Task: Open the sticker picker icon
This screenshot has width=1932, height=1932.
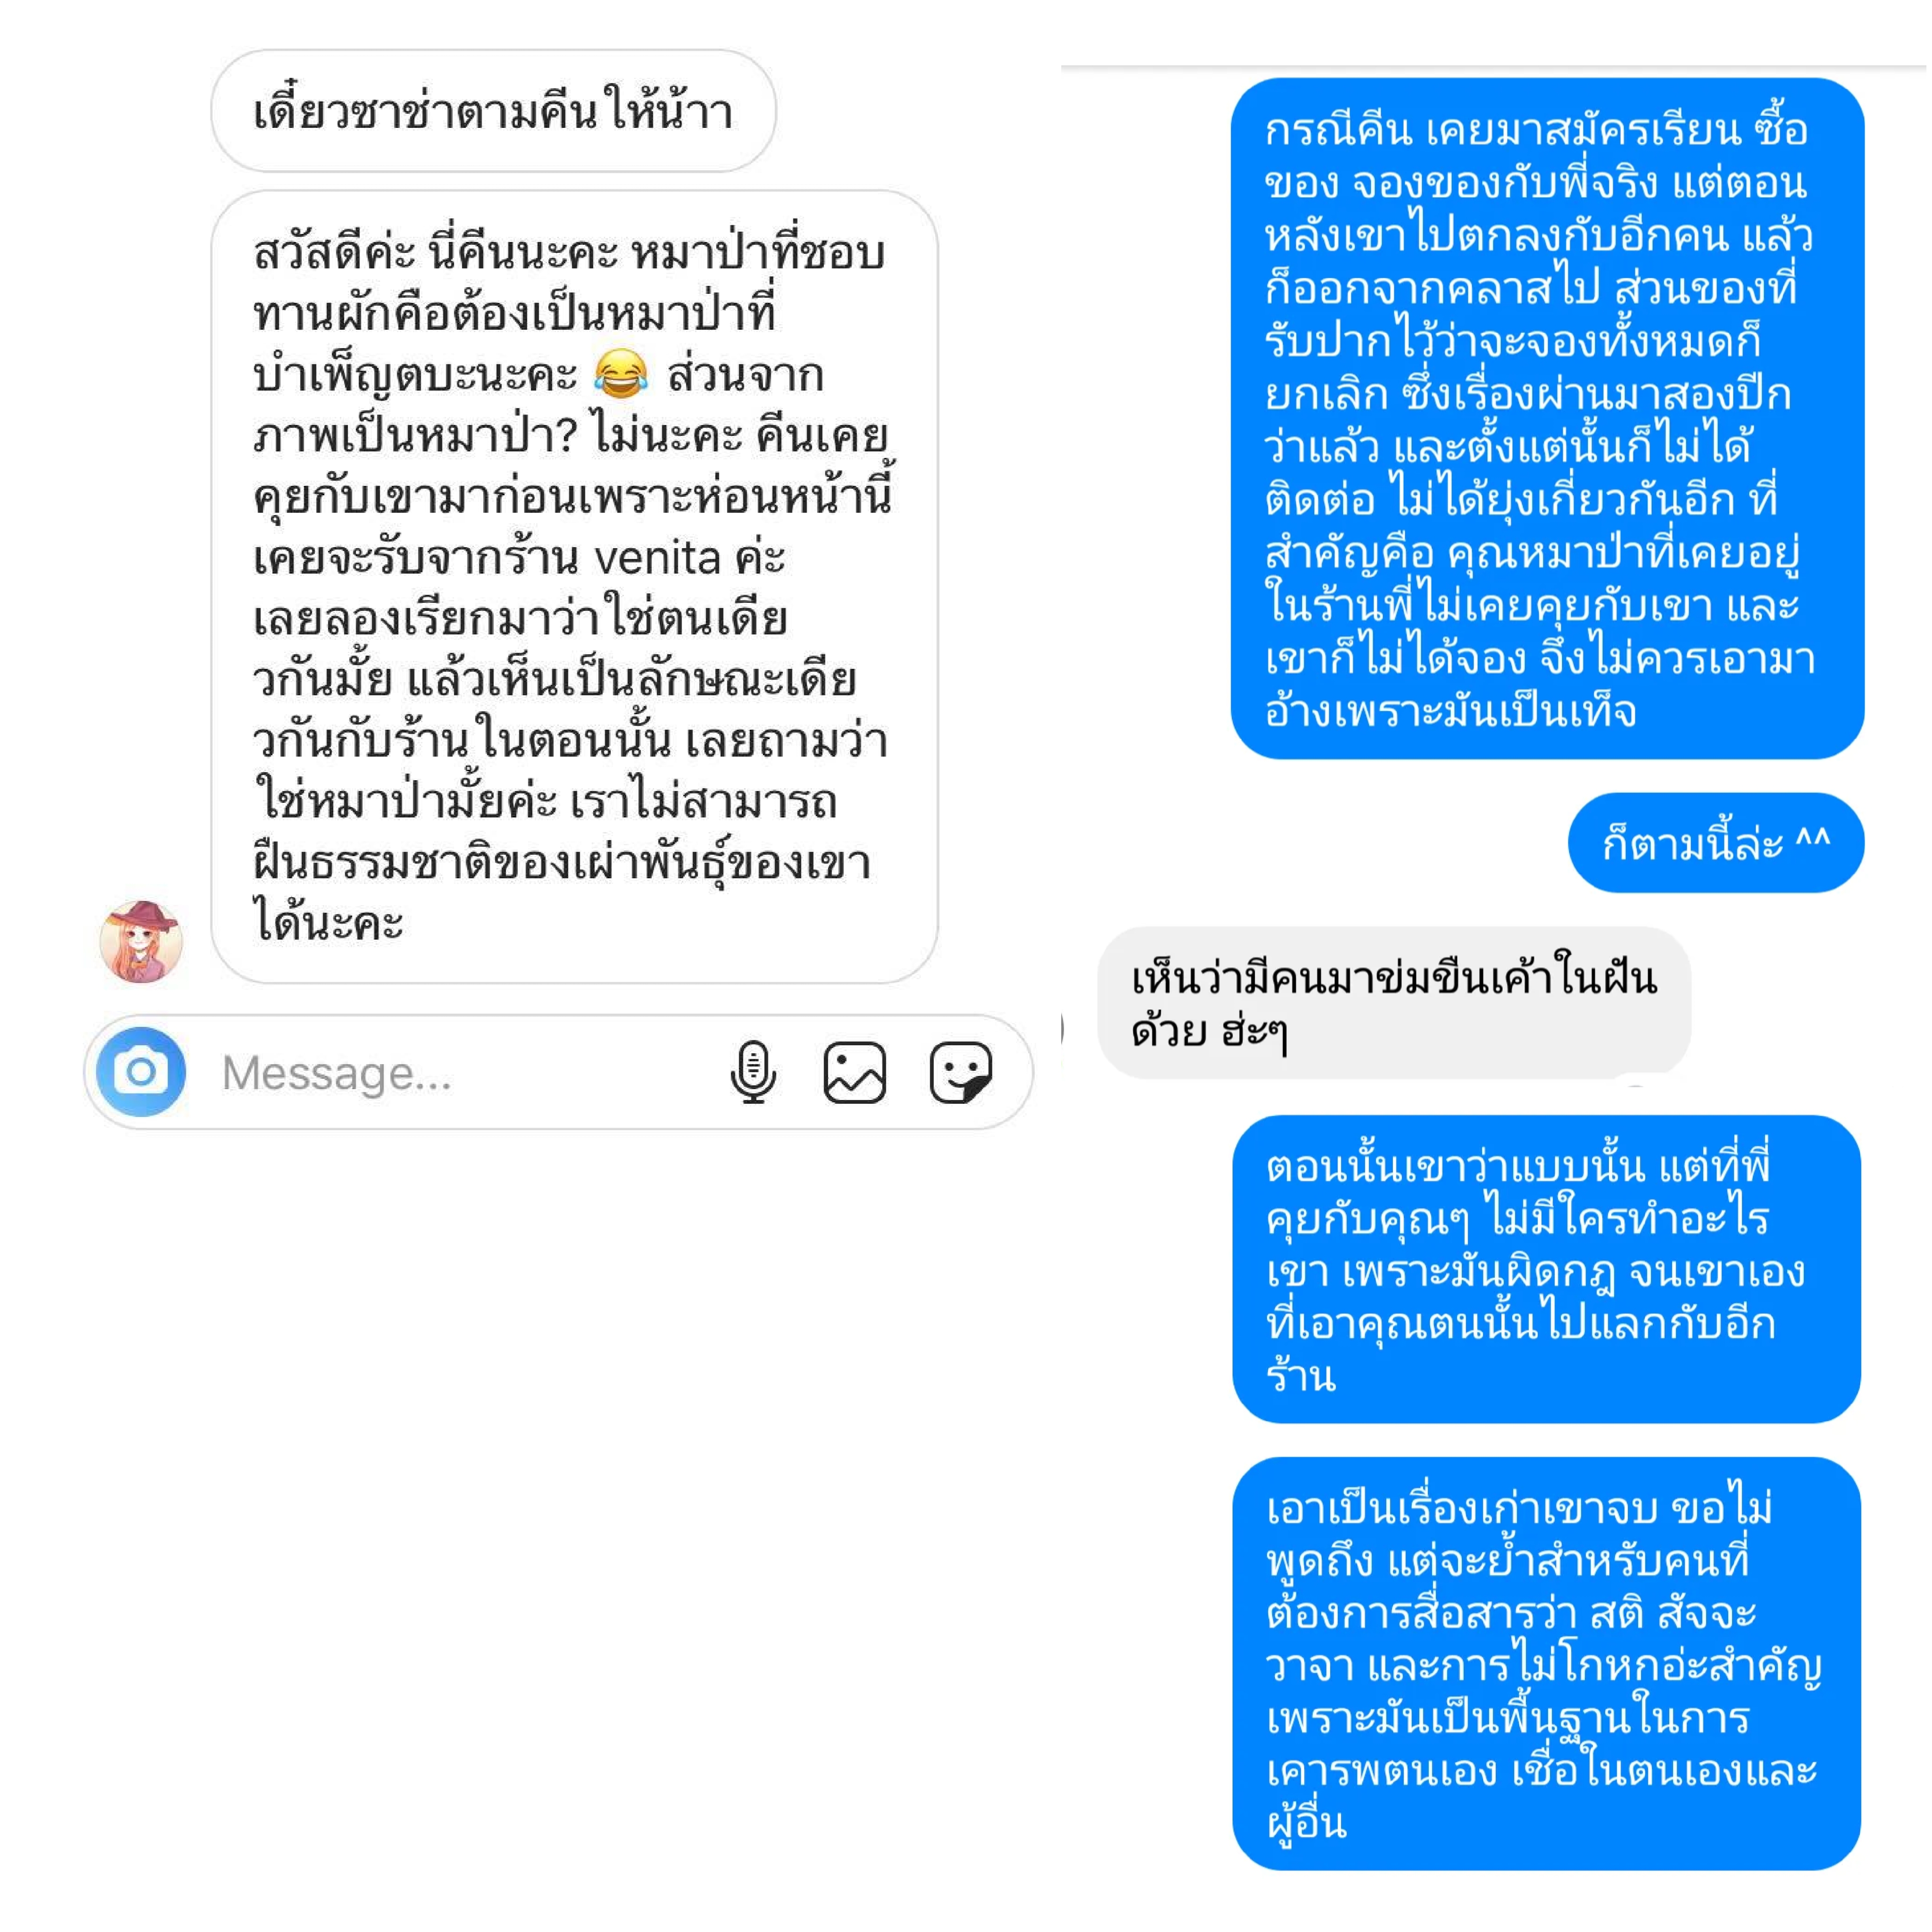Action: tap(961, 1072)
